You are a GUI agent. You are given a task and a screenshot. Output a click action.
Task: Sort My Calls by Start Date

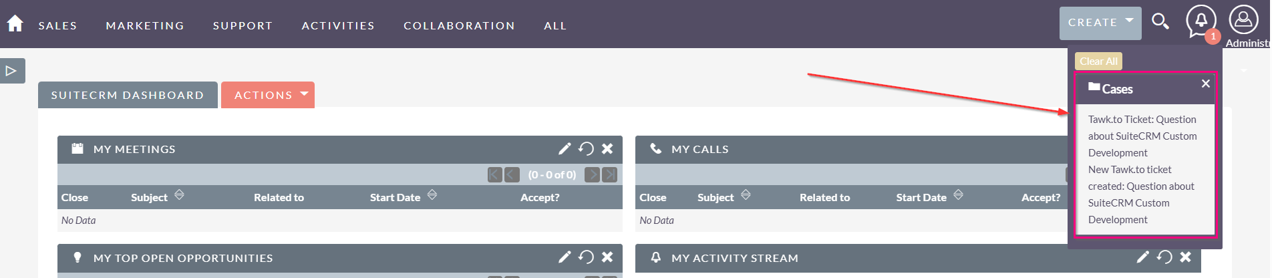tap(958, 194)
